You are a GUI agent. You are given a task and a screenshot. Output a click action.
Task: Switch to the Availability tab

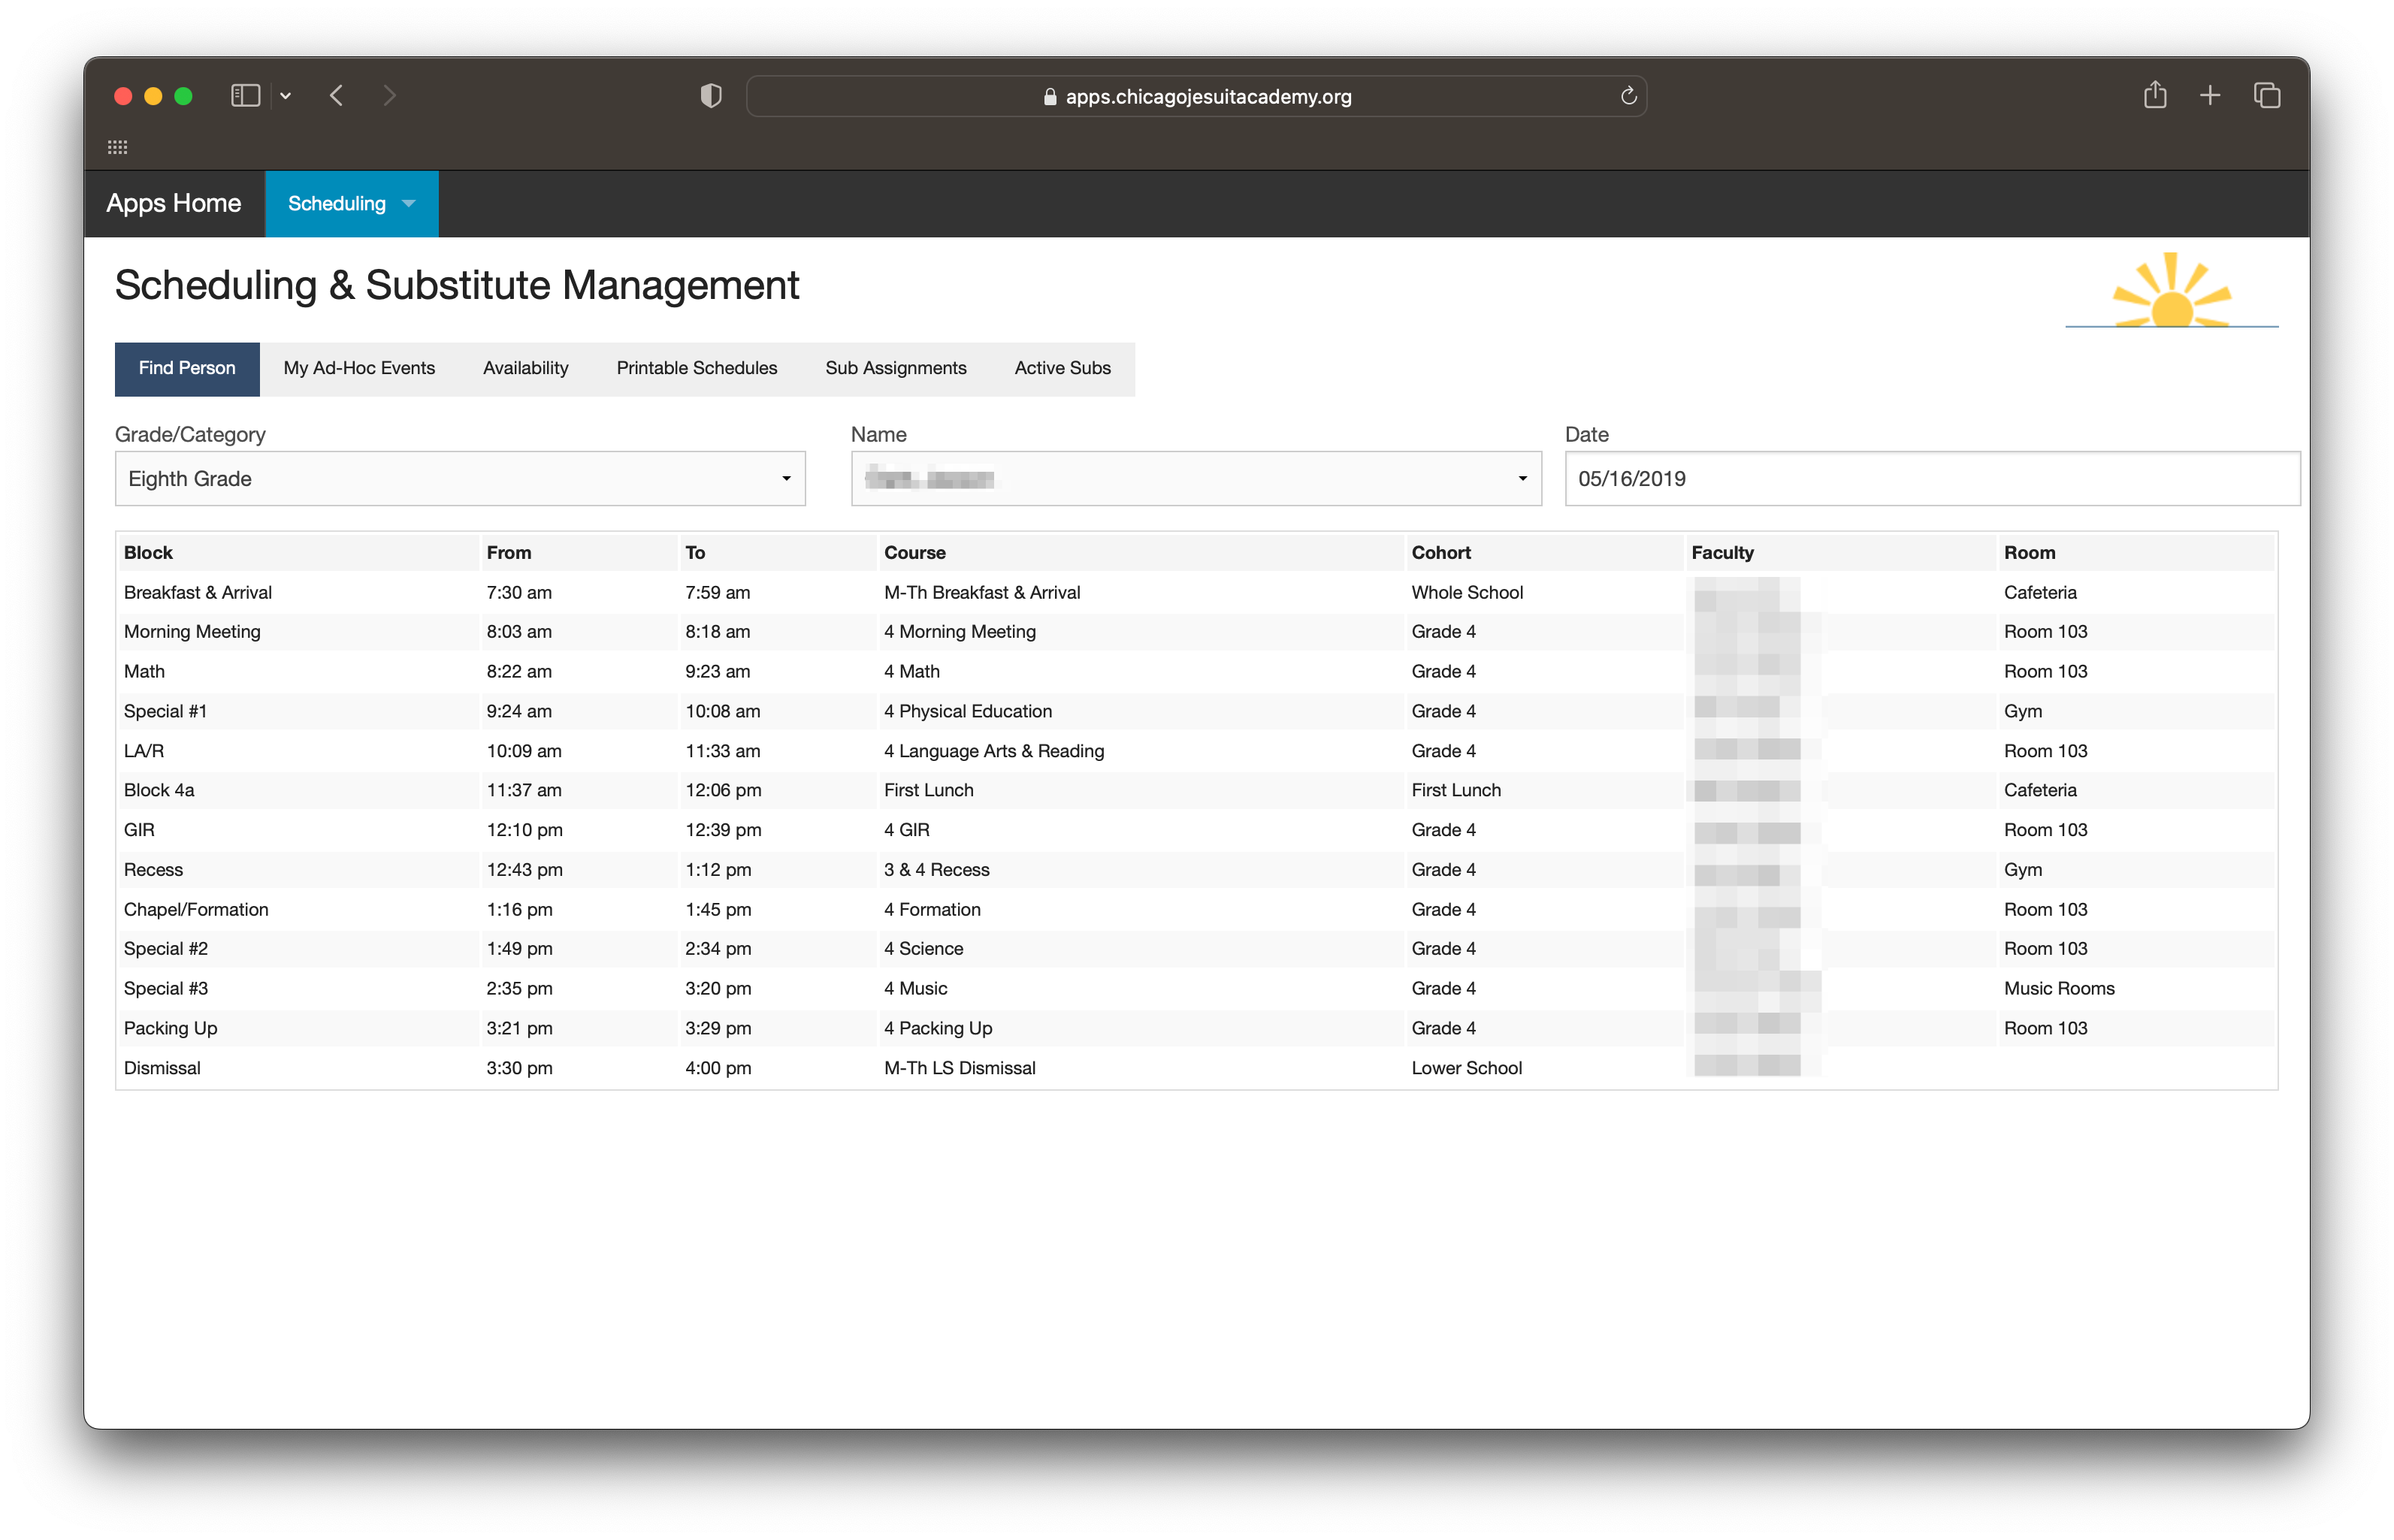[525, 369]
